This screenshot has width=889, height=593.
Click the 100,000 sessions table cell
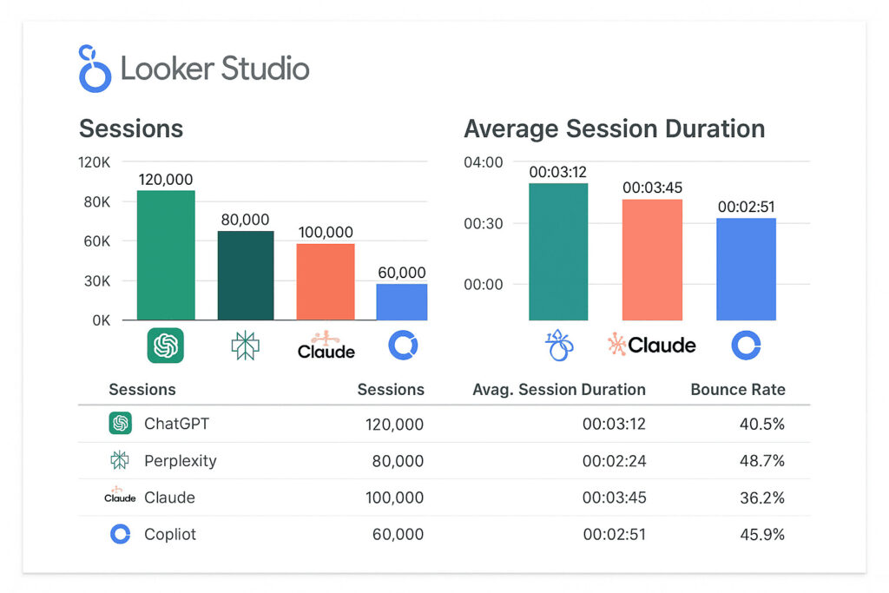coord(394,497)
